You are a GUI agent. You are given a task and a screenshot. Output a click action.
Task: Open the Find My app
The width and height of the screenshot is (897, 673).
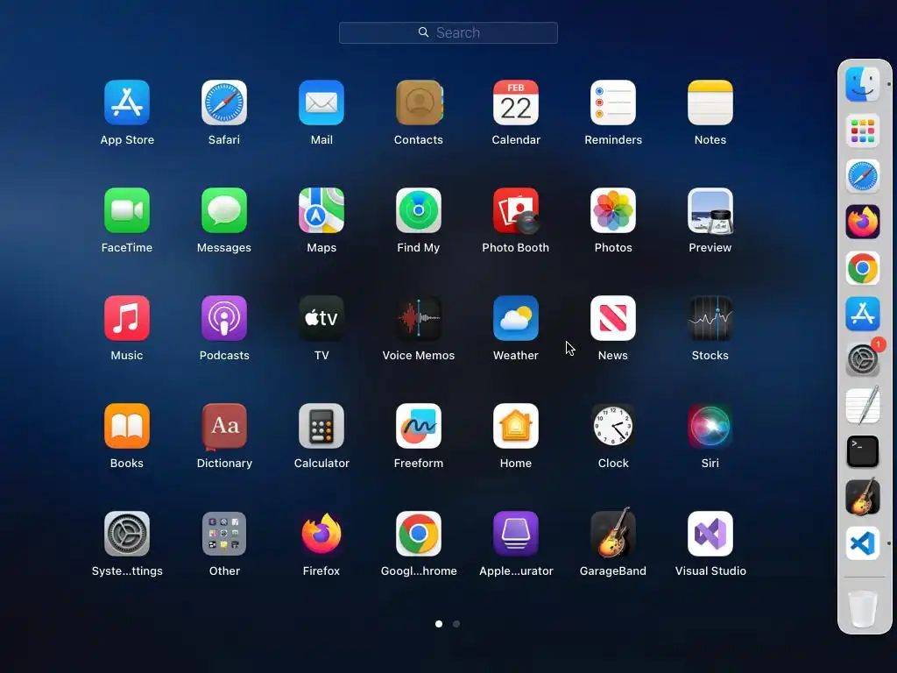tap(419, 210)
